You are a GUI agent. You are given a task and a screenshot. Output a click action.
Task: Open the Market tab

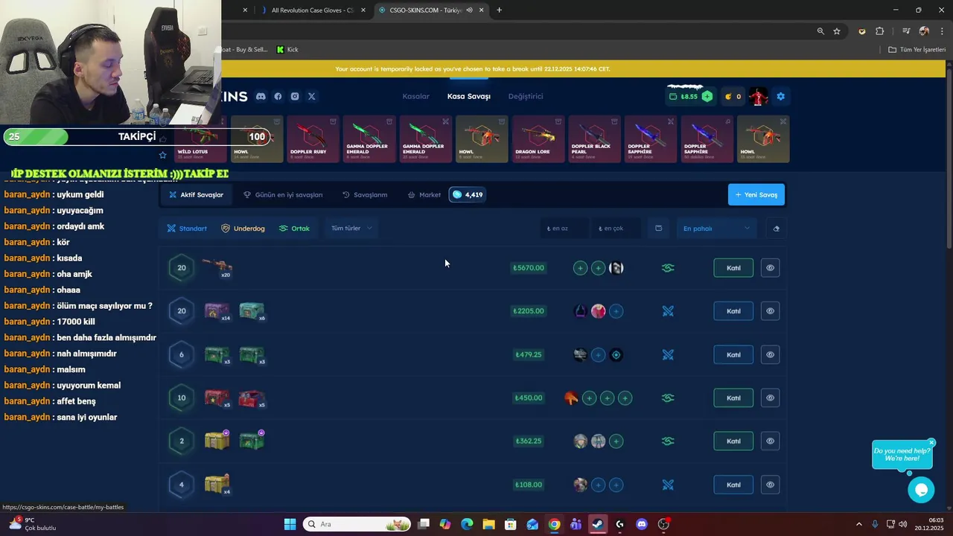tap(424, 195)
